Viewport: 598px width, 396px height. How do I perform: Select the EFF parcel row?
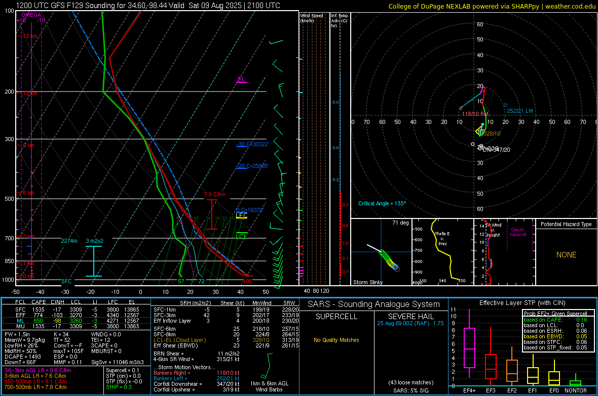pos(76,315)
